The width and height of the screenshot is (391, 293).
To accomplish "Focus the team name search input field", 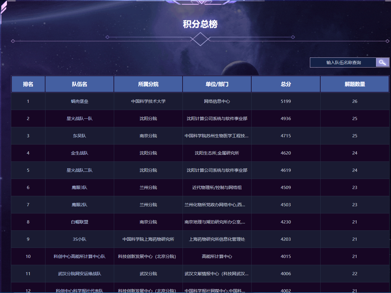I will pyautogui.click(x=343, y=63).
